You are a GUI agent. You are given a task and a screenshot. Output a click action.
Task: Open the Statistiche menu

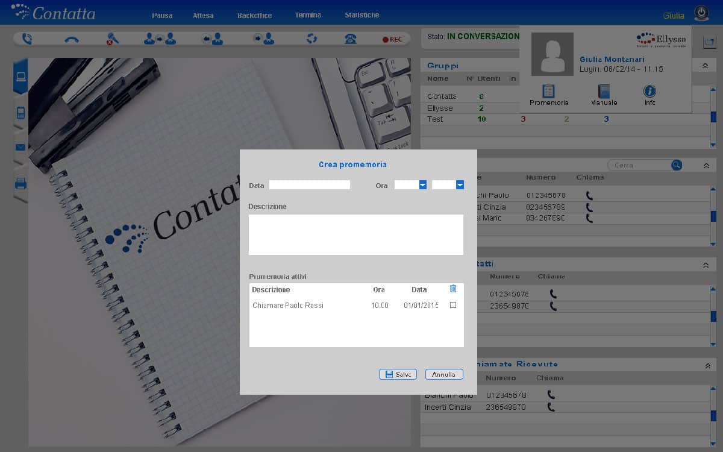coord(361,15)
